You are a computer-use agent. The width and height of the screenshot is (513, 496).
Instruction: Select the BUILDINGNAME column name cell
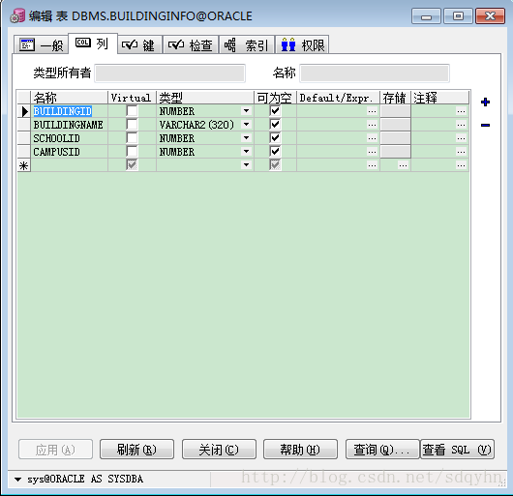click(x=69, y=125)
